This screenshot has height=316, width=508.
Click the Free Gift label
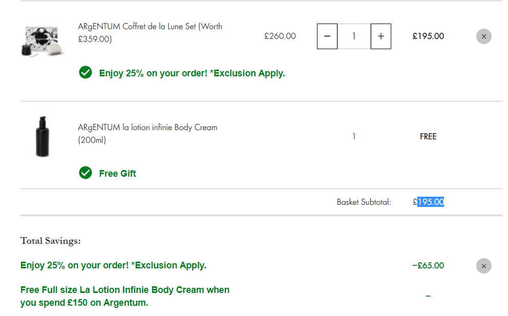click(x=118, y=174)
